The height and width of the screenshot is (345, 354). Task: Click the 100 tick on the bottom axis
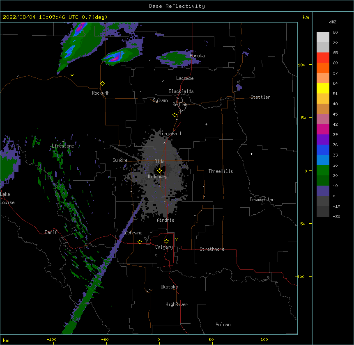[264, 340]
